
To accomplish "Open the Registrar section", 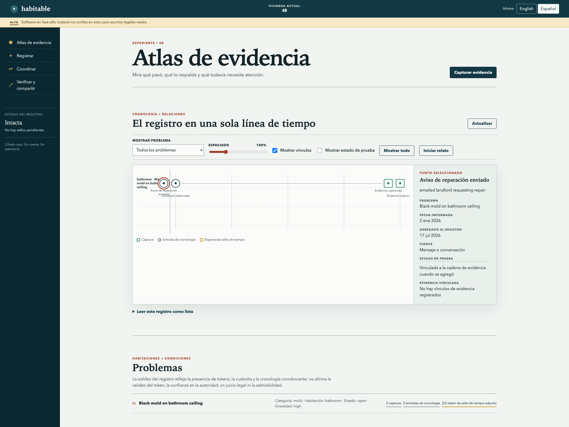I will pos(30,56).
